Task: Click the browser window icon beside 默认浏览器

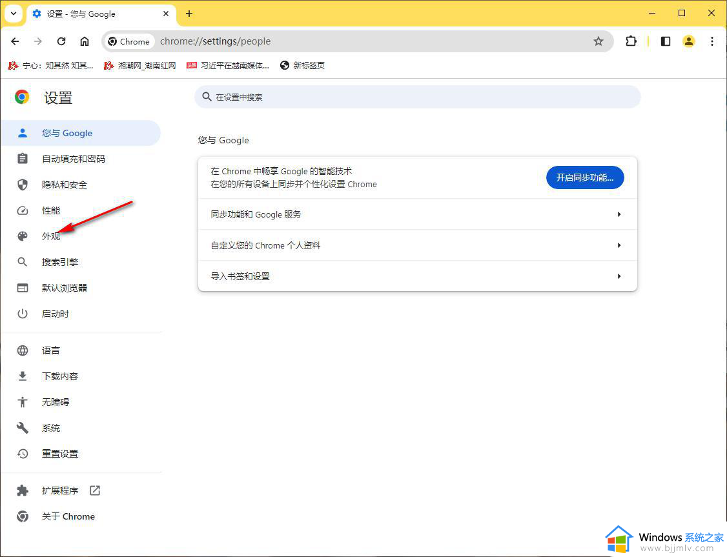Action: pos(22,289)
